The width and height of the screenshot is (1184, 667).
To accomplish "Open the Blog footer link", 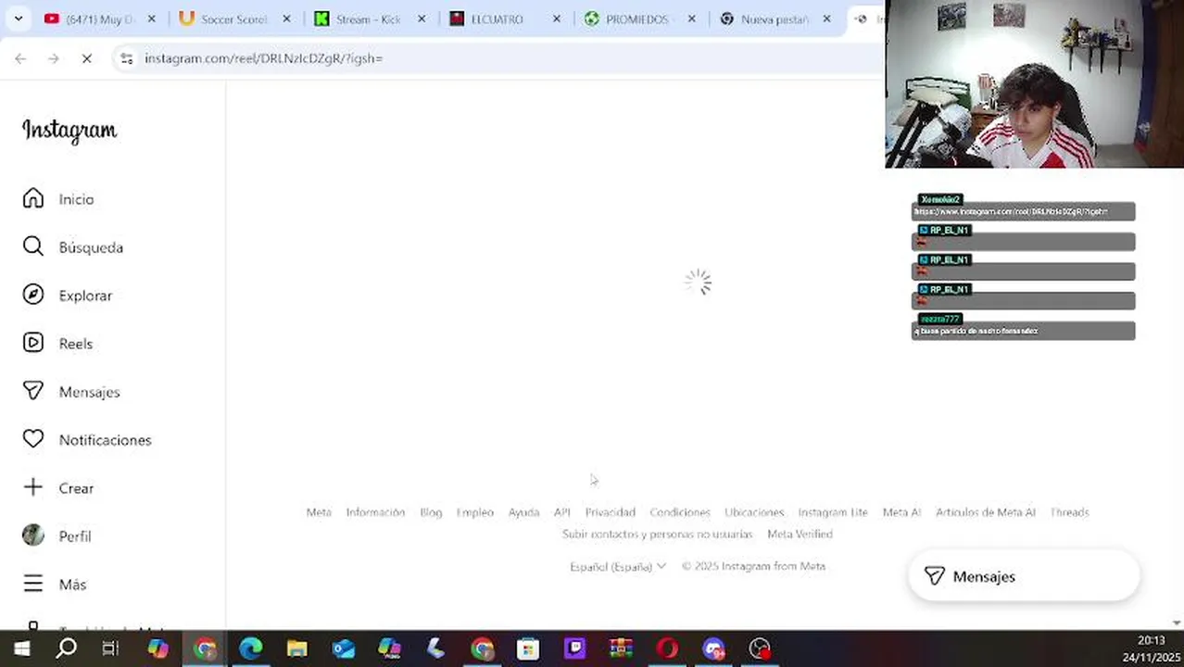I will [431, 512].
